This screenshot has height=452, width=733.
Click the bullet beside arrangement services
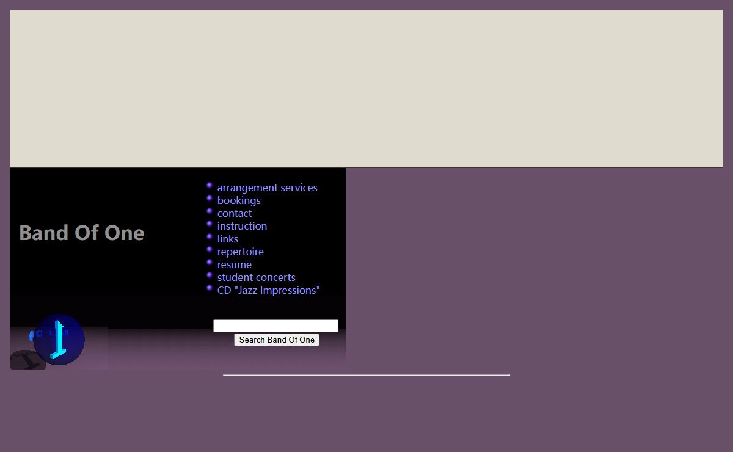(x=210, y=185)
